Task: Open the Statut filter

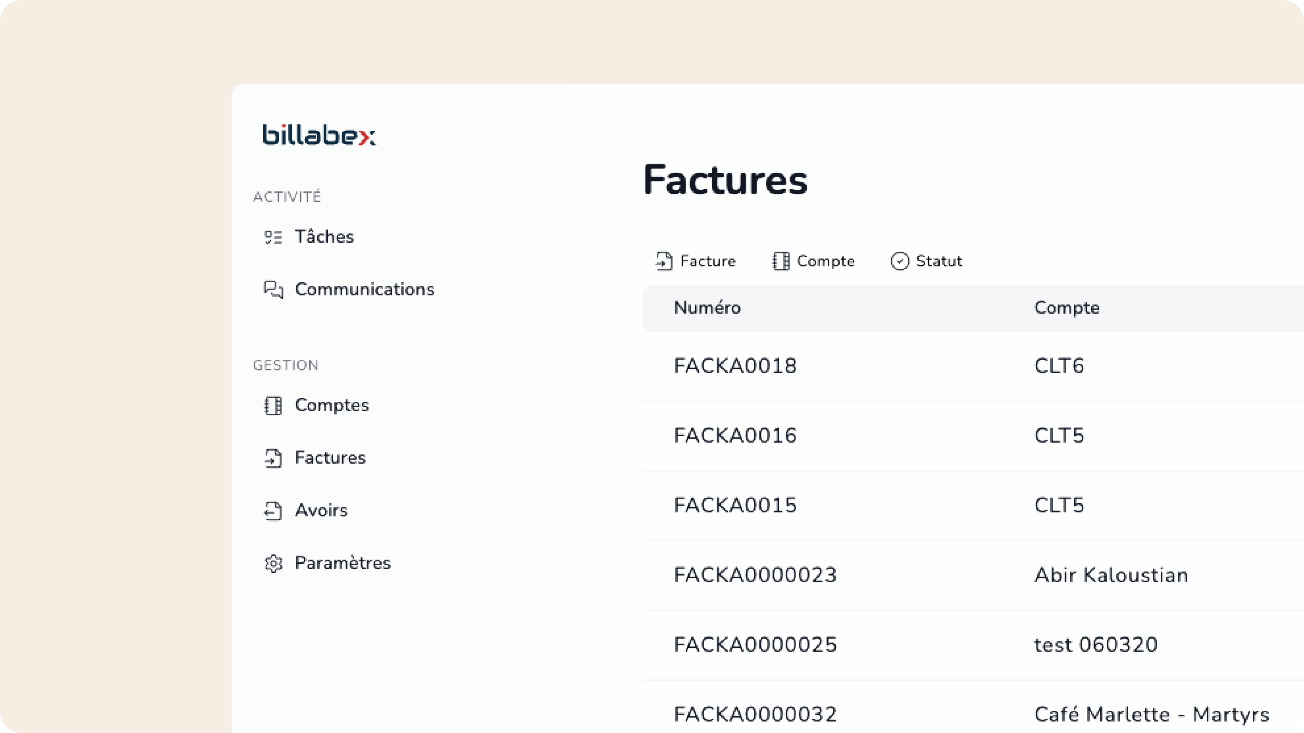Action: 926,261
